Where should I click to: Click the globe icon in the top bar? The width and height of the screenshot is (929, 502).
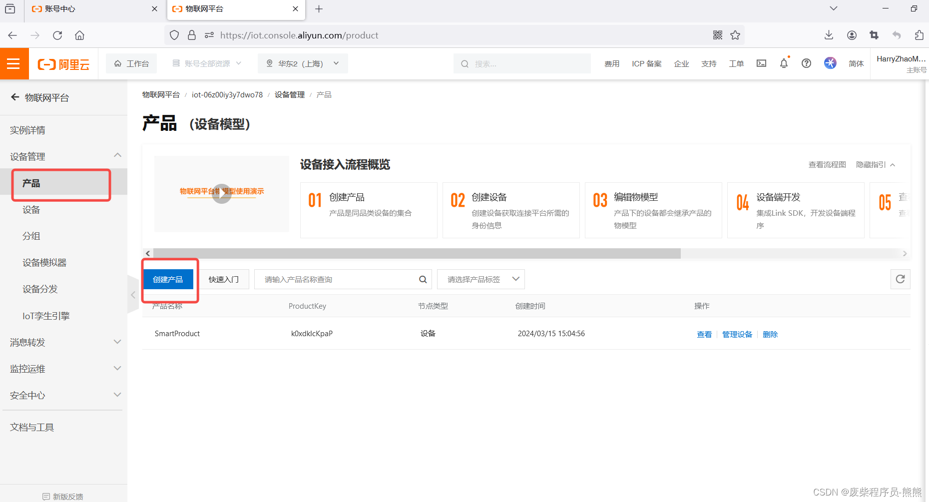click(830, 63)
